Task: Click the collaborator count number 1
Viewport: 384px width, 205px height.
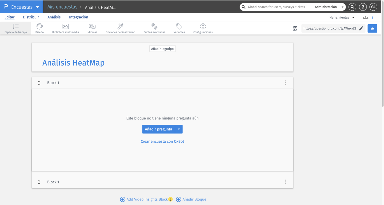Action: click(372, 18)
